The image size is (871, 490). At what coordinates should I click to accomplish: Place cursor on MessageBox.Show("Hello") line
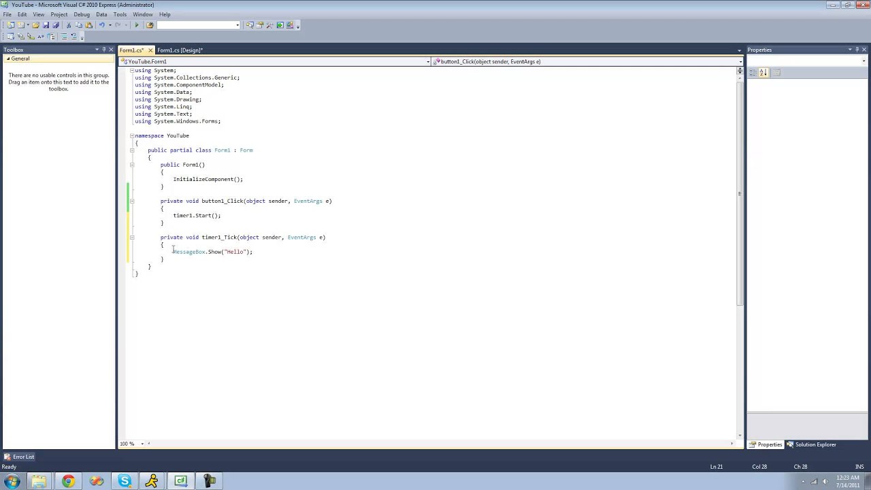tap(212, 252)
